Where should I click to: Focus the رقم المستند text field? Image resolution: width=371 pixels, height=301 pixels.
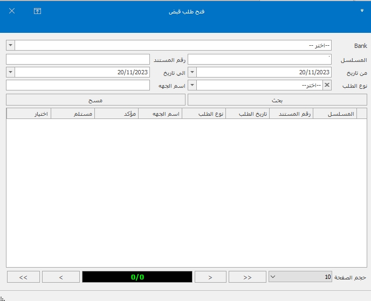(x=78, y=59)
